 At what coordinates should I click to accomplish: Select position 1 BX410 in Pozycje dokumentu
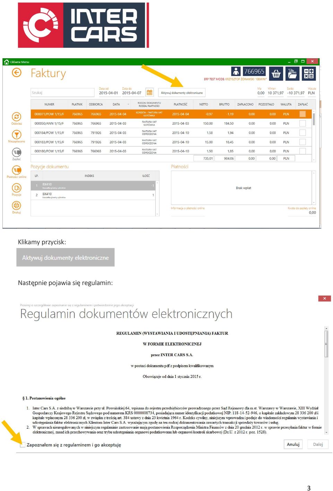tap(93, 186)
